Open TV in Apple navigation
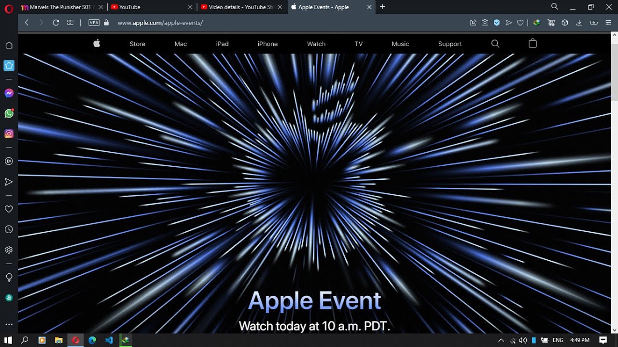This screenshot has height=347, width=618. (359, 44)
